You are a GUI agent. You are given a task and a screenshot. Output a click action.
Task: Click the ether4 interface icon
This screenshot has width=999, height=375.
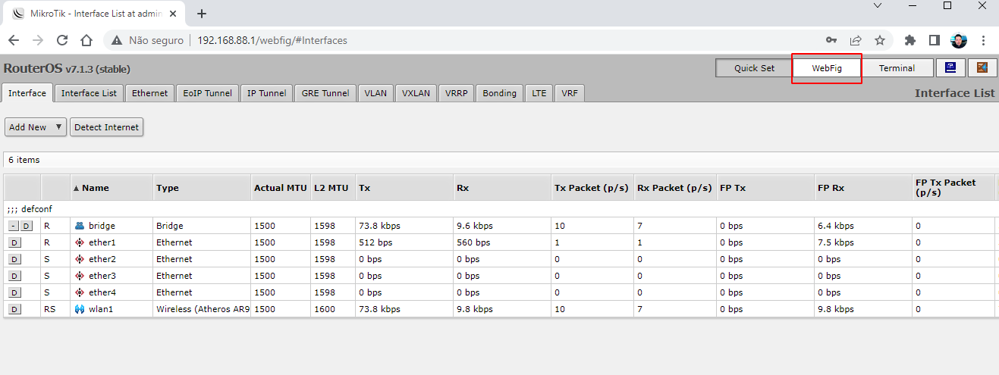pyautogui.click(x=80, y=292)
